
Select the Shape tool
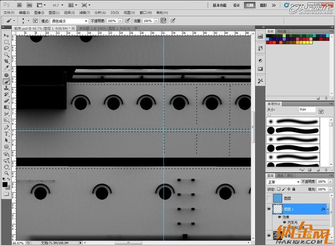(6, 147)
